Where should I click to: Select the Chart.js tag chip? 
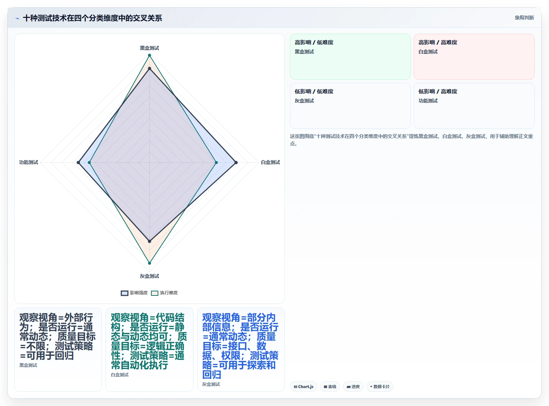303,387
